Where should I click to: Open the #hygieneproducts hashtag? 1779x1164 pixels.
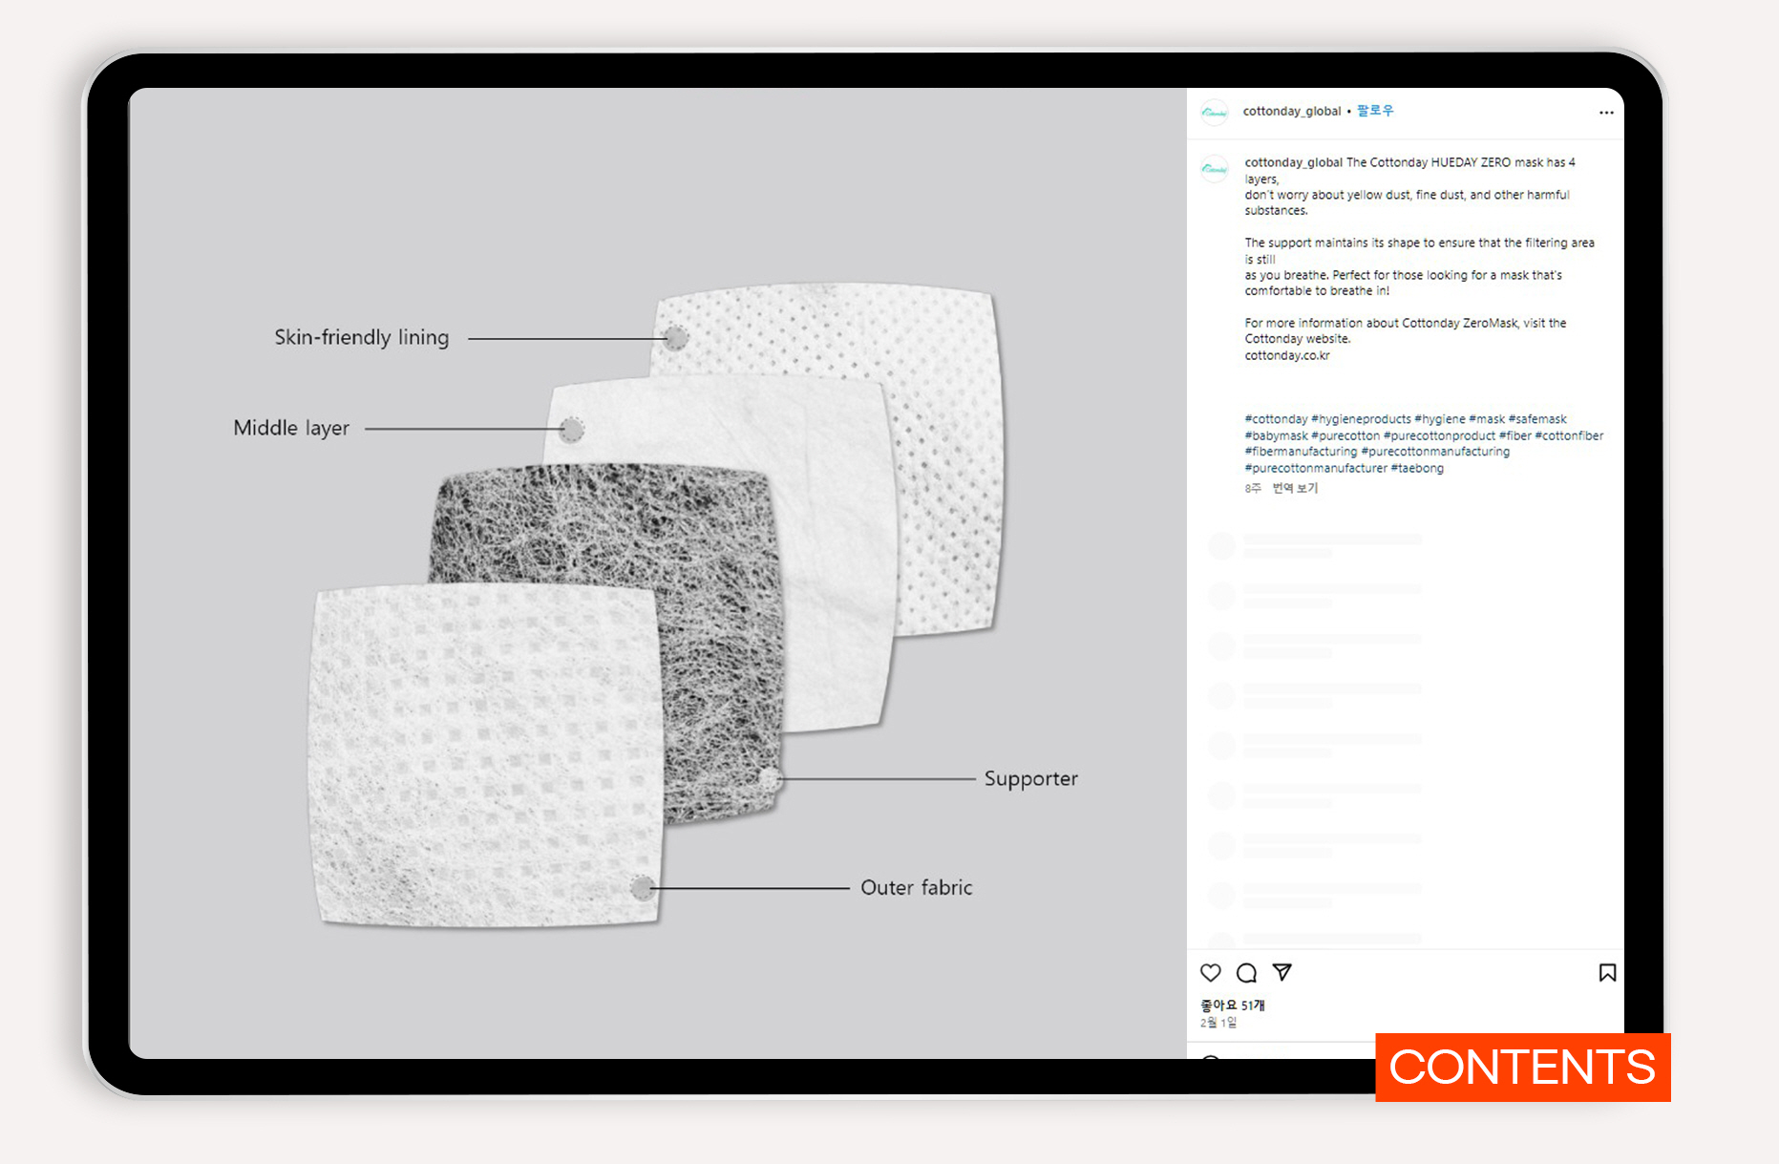tap(1361, 419)
